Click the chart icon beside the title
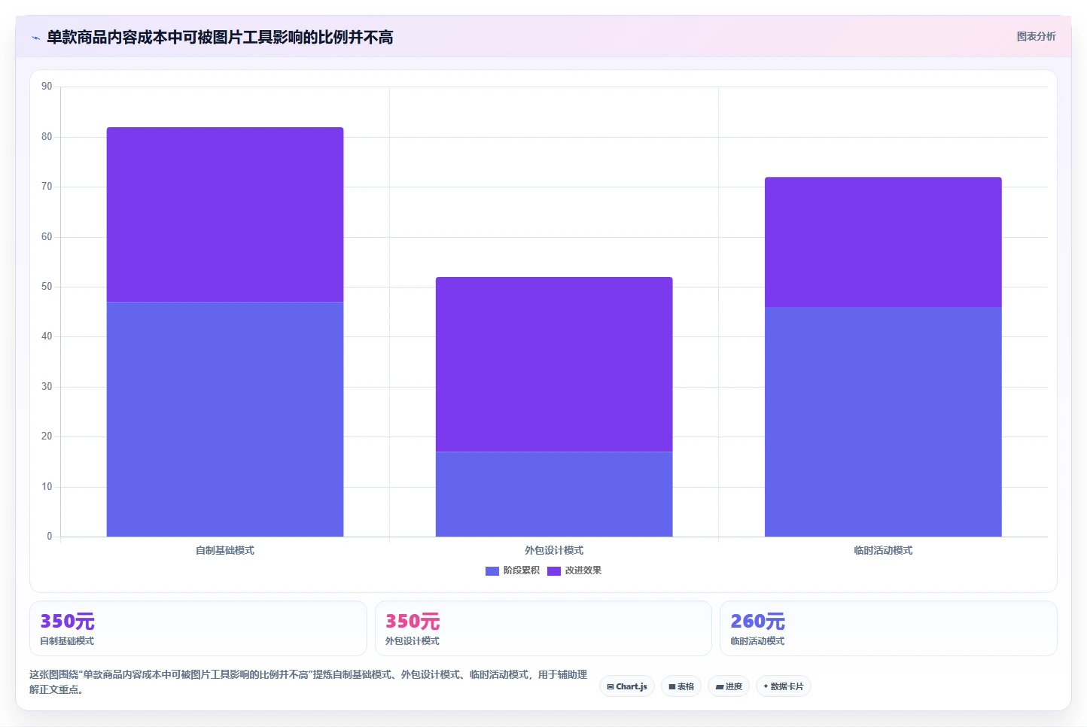 [x=35, y=38]
